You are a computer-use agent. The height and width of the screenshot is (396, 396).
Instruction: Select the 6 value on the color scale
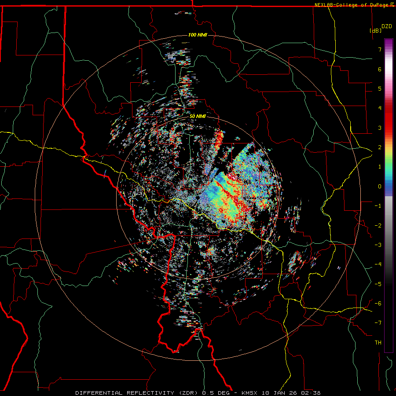(380, 69)
